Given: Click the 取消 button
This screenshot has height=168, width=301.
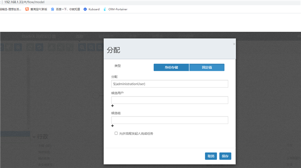Looking at the screenshot, I should click(x=211, y=156).
